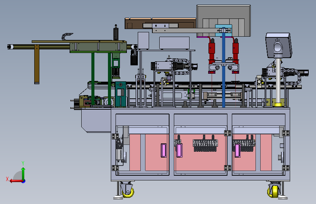Screen dimensions: 316x204
Task: Select the left yellow caster wheel
Action: coord(128,192)
